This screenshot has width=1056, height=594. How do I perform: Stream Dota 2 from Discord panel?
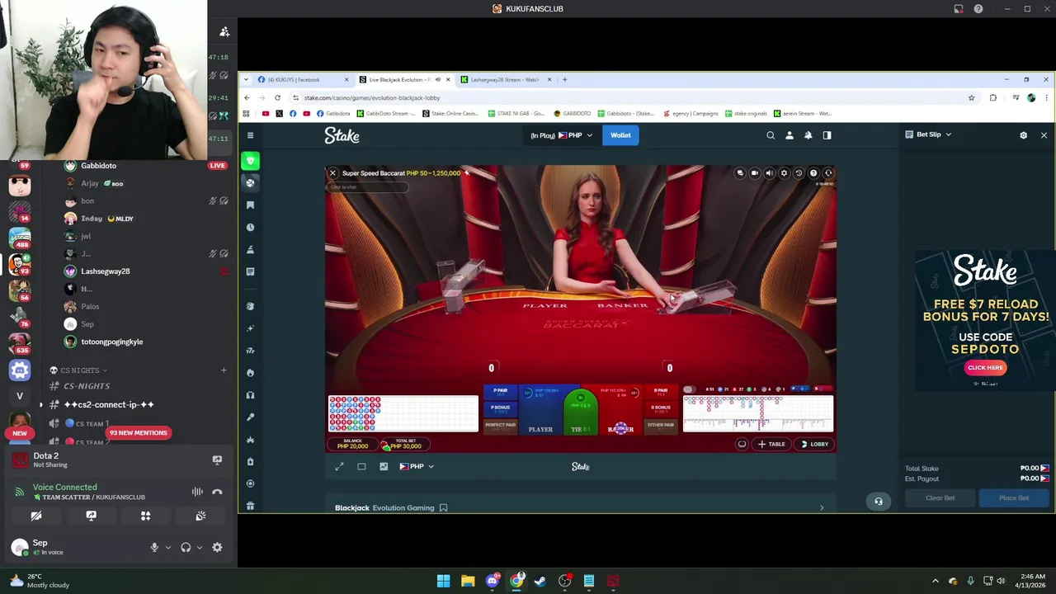(217, 460)
